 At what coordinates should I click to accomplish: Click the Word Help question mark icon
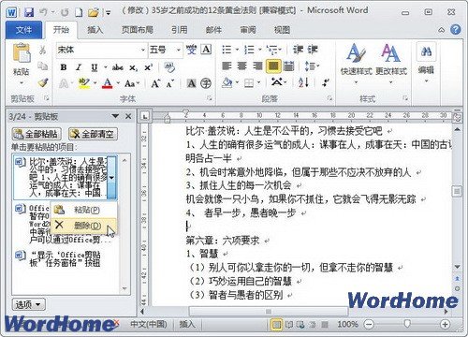click(x=456, y=30)
